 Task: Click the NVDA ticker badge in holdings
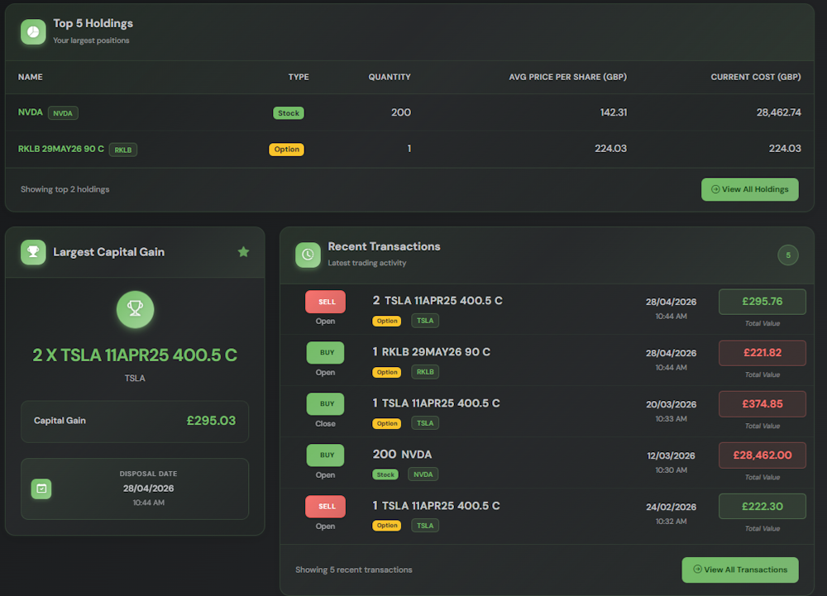click(x=63, y=112)
